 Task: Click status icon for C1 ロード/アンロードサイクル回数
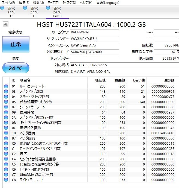(x=6, y=149)
